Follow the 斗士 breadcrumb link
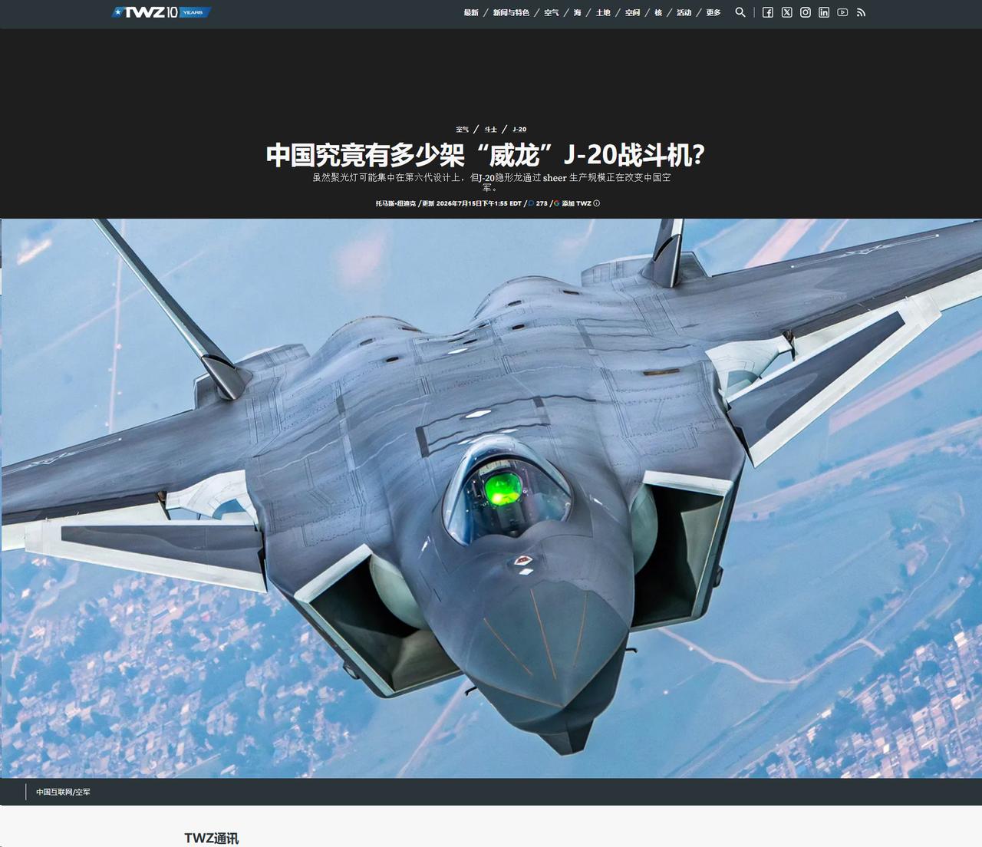982x847 pixels. click(x=491, y=130)
